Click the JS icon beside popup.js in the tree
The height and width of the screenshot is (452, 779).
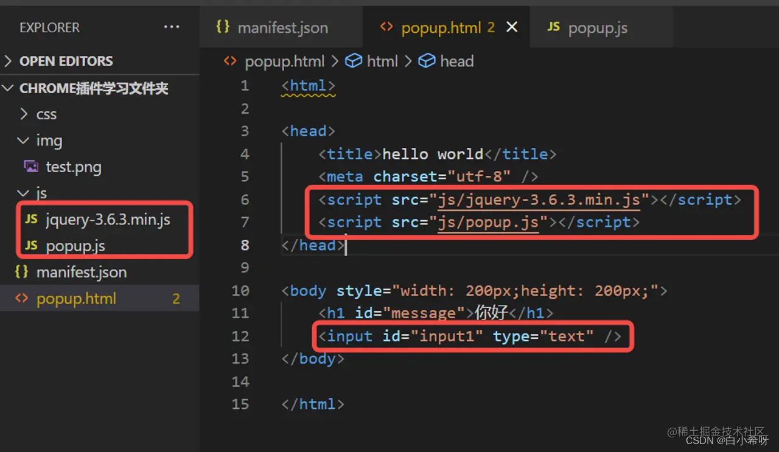32,245
